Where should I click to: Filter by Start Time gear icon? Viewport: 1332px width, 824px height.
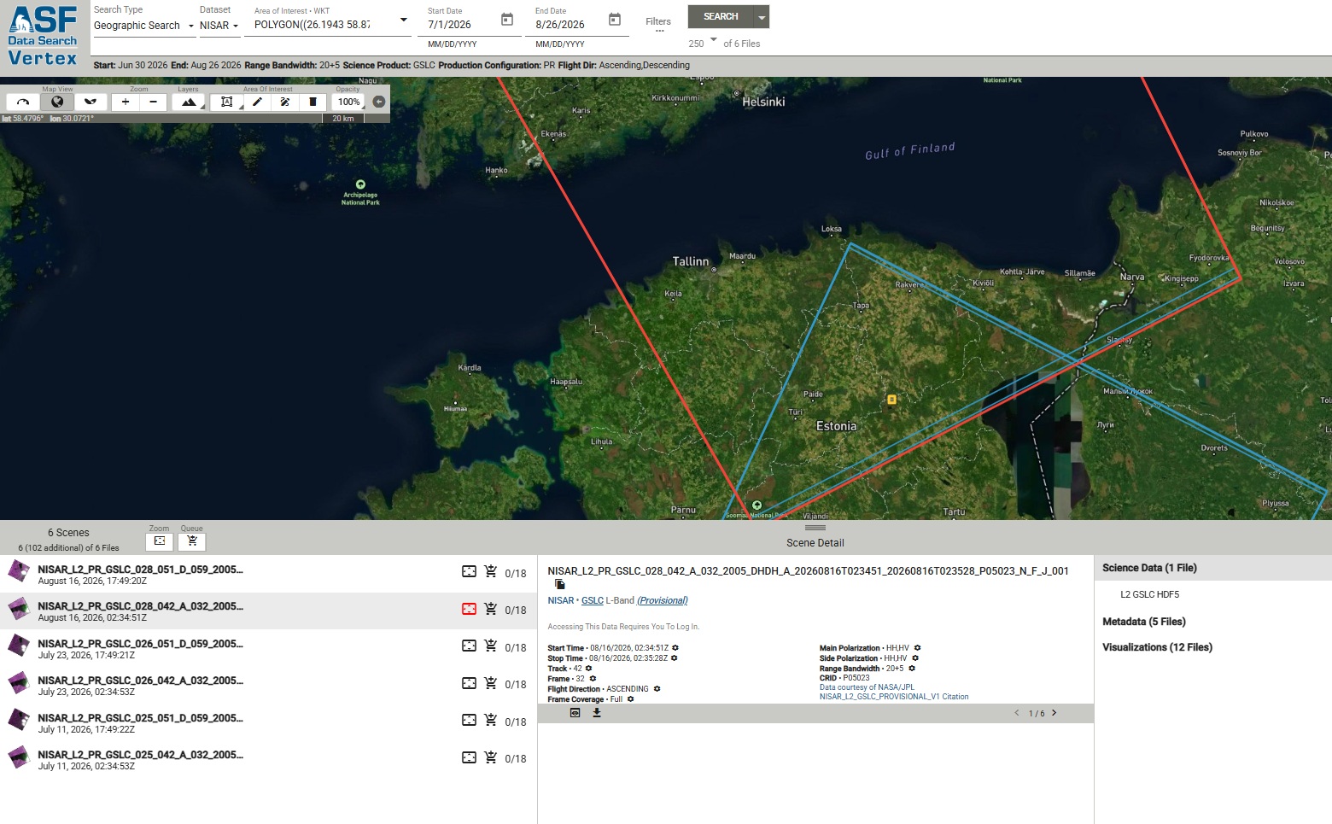click(675, 648)
